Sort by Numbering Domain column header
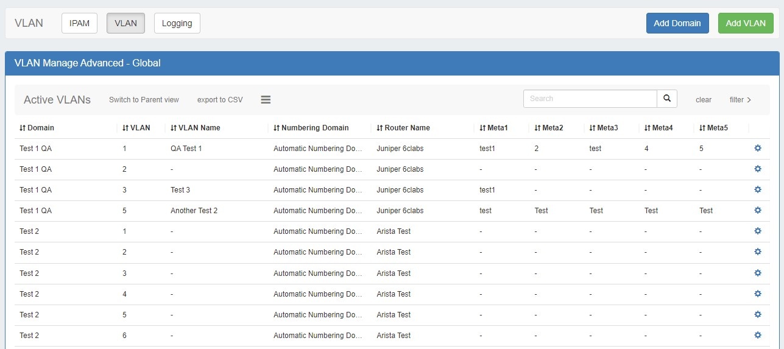The height and width of the screenshot is (349, 784). [x=311, y=128]
